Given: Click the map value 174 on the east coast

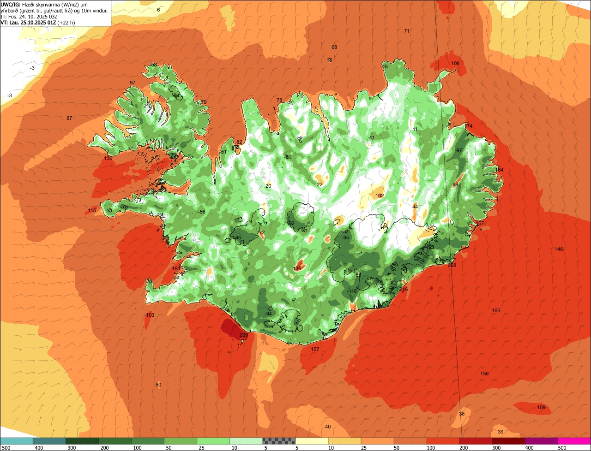Looking at the screenshot, I should 469,126.
